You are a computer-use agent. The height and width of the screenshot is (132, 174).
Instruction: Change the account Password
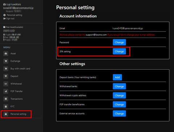click(x=119, y=42)
